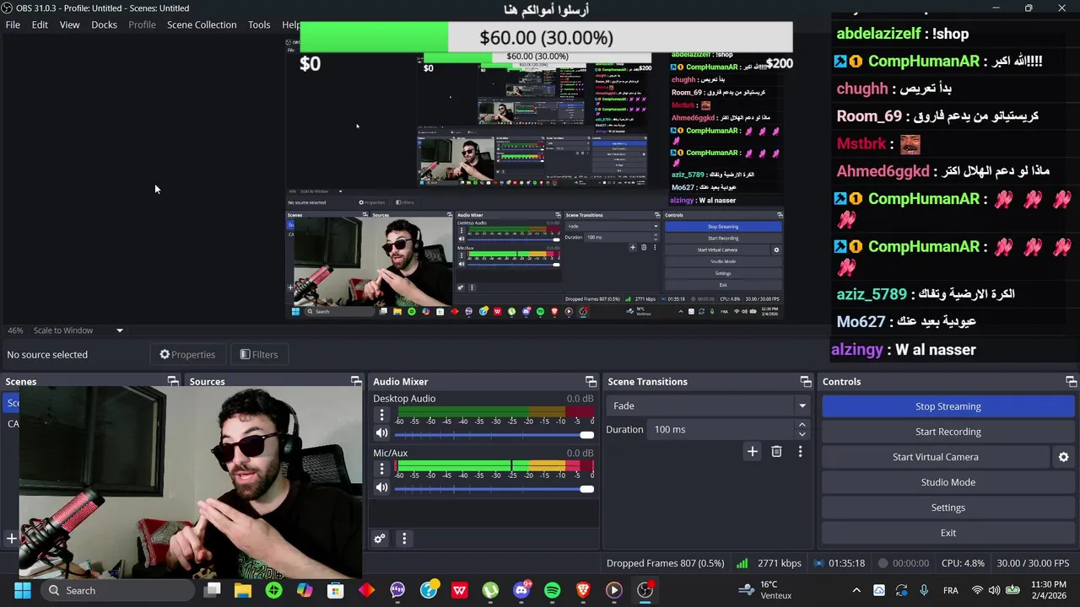Float the Audio Mixer dock panel
Screen dimensions: 1080x607
coord(591,382)
